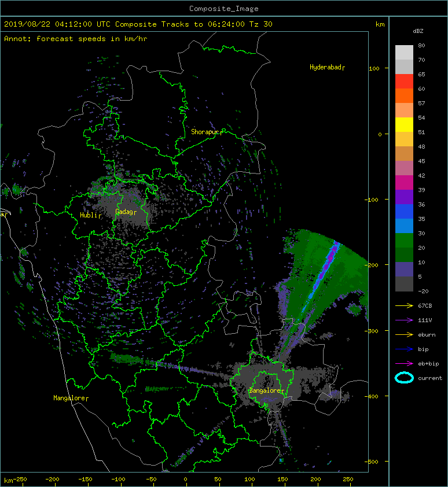Screen dimensions: 448x487
Task: Click the 2019/08/22 04:12:00 UTC timestamp text
Action: pos(57,24)
